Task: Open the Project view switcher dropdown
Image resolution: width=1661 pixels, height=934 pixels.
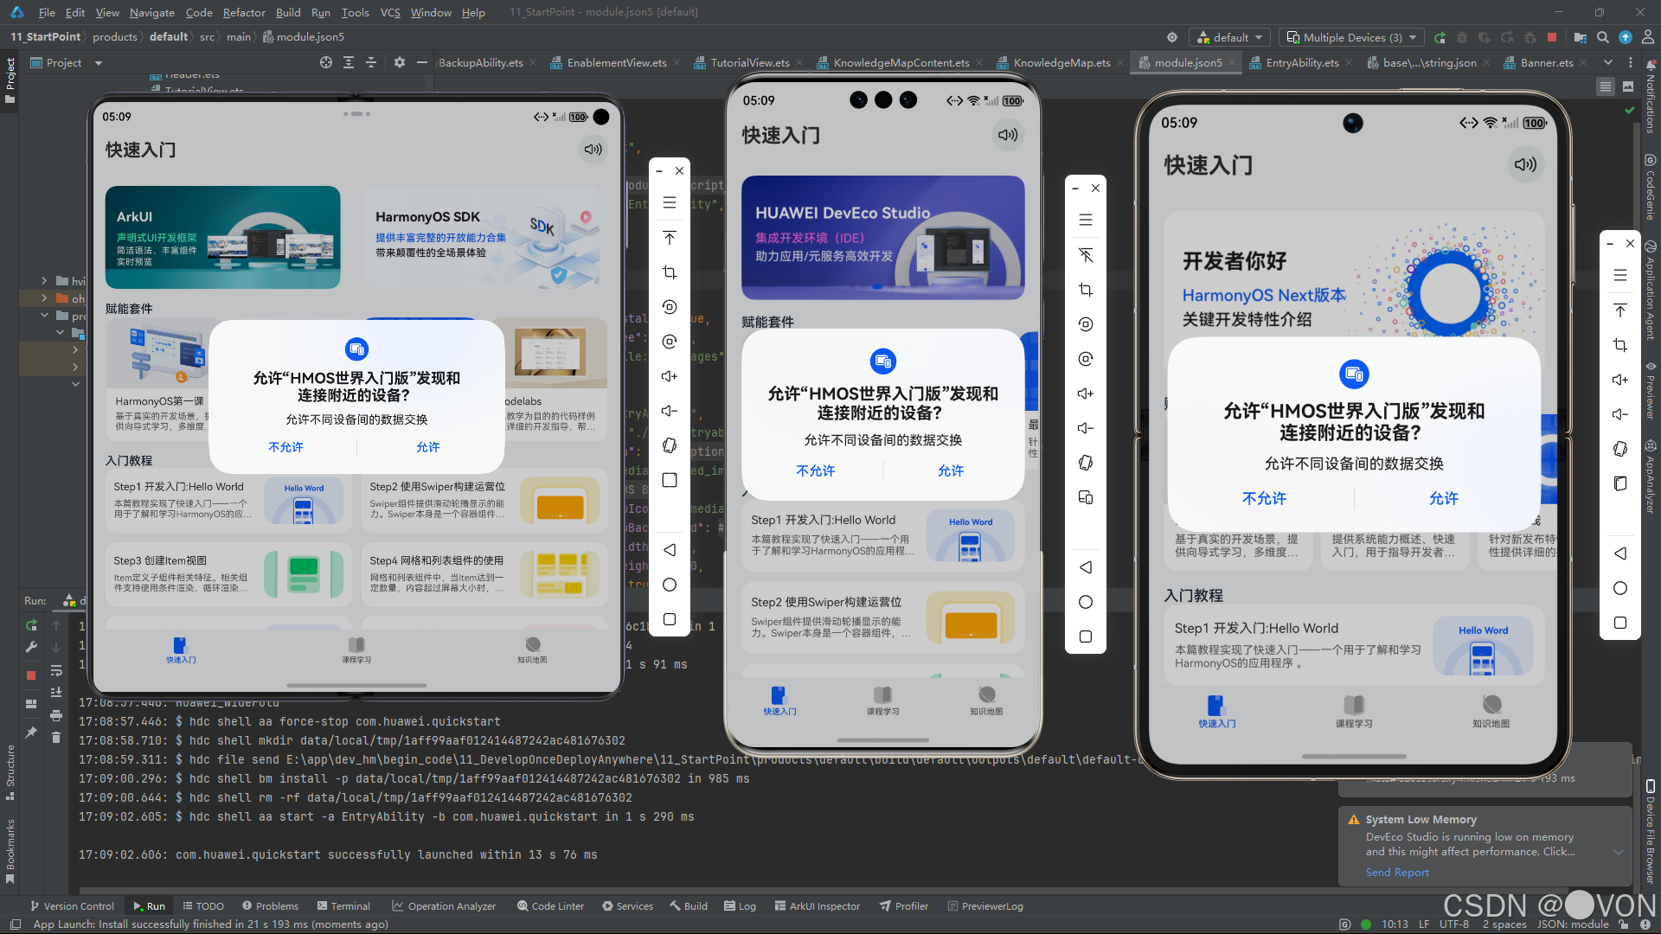Action: [98, 62]
